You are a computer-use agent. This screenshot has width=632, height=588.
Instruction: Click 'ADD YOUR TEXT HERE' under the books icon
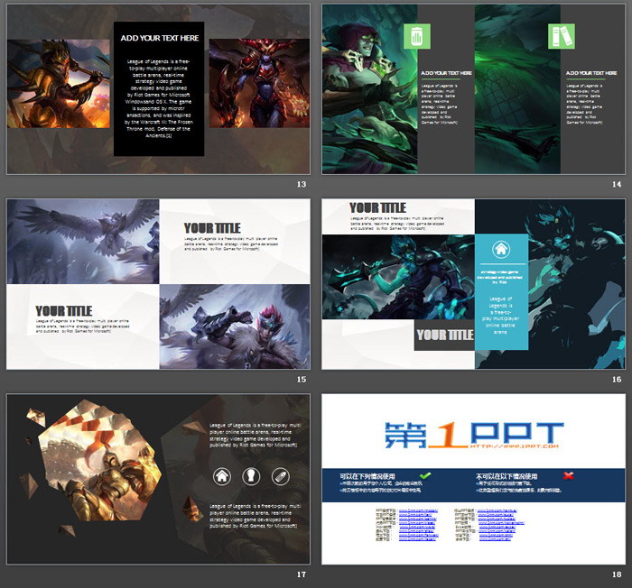pos(591,73)
